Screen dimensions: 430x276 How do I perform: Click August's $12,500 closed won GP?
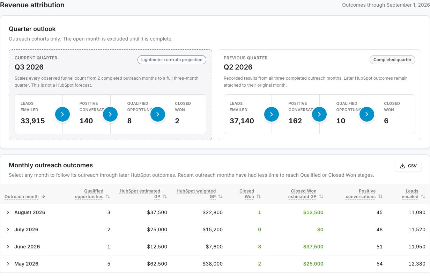(313, 212)
